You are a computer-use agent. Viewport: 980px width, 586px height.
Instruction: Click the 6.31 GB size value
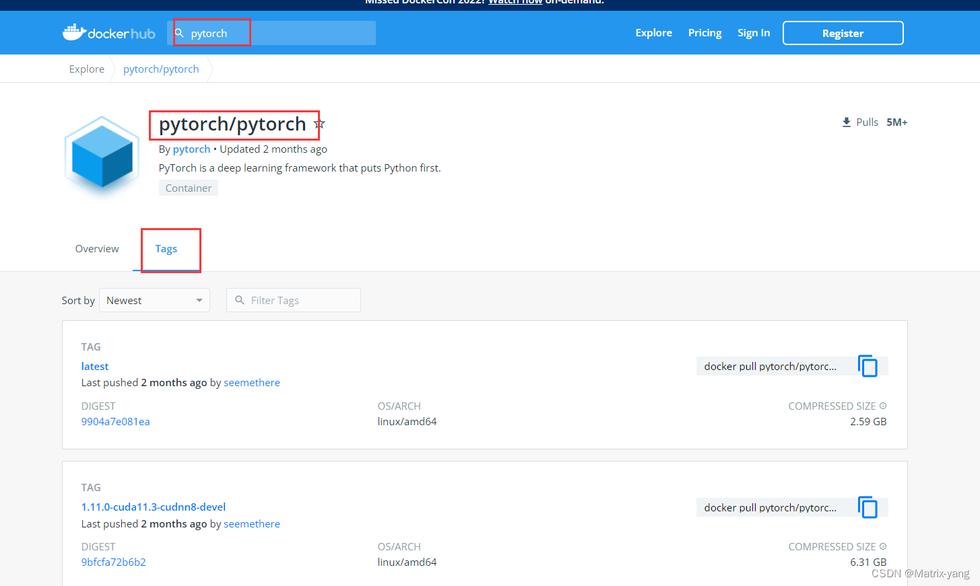point(868,562)
